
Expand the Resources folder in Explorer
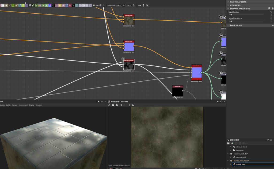pyautogui.click(x=231, y=150)
